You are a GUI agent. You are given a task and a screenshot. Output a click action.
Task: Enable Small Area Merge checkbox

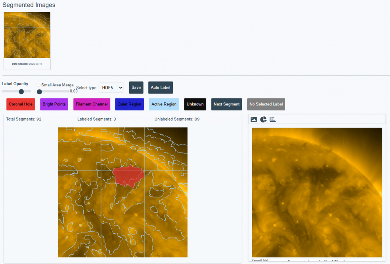tap(38, 85)
